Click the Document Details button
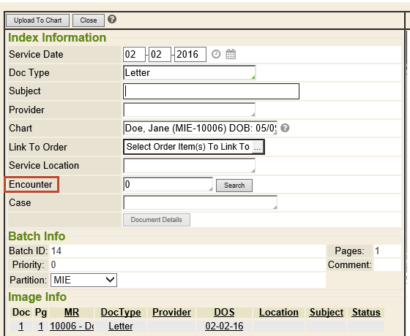The height and width of the screenshot is (336, 410). 157,220
